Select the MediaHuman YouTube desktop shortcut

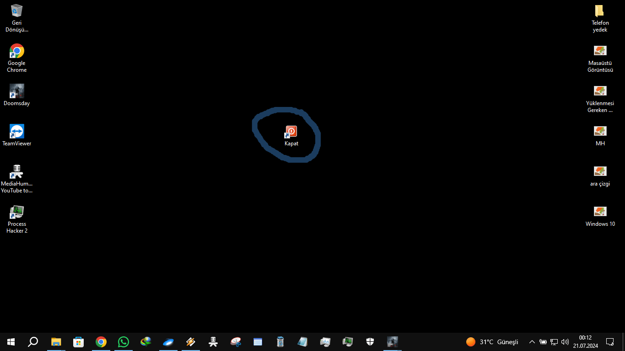point(17,179)
